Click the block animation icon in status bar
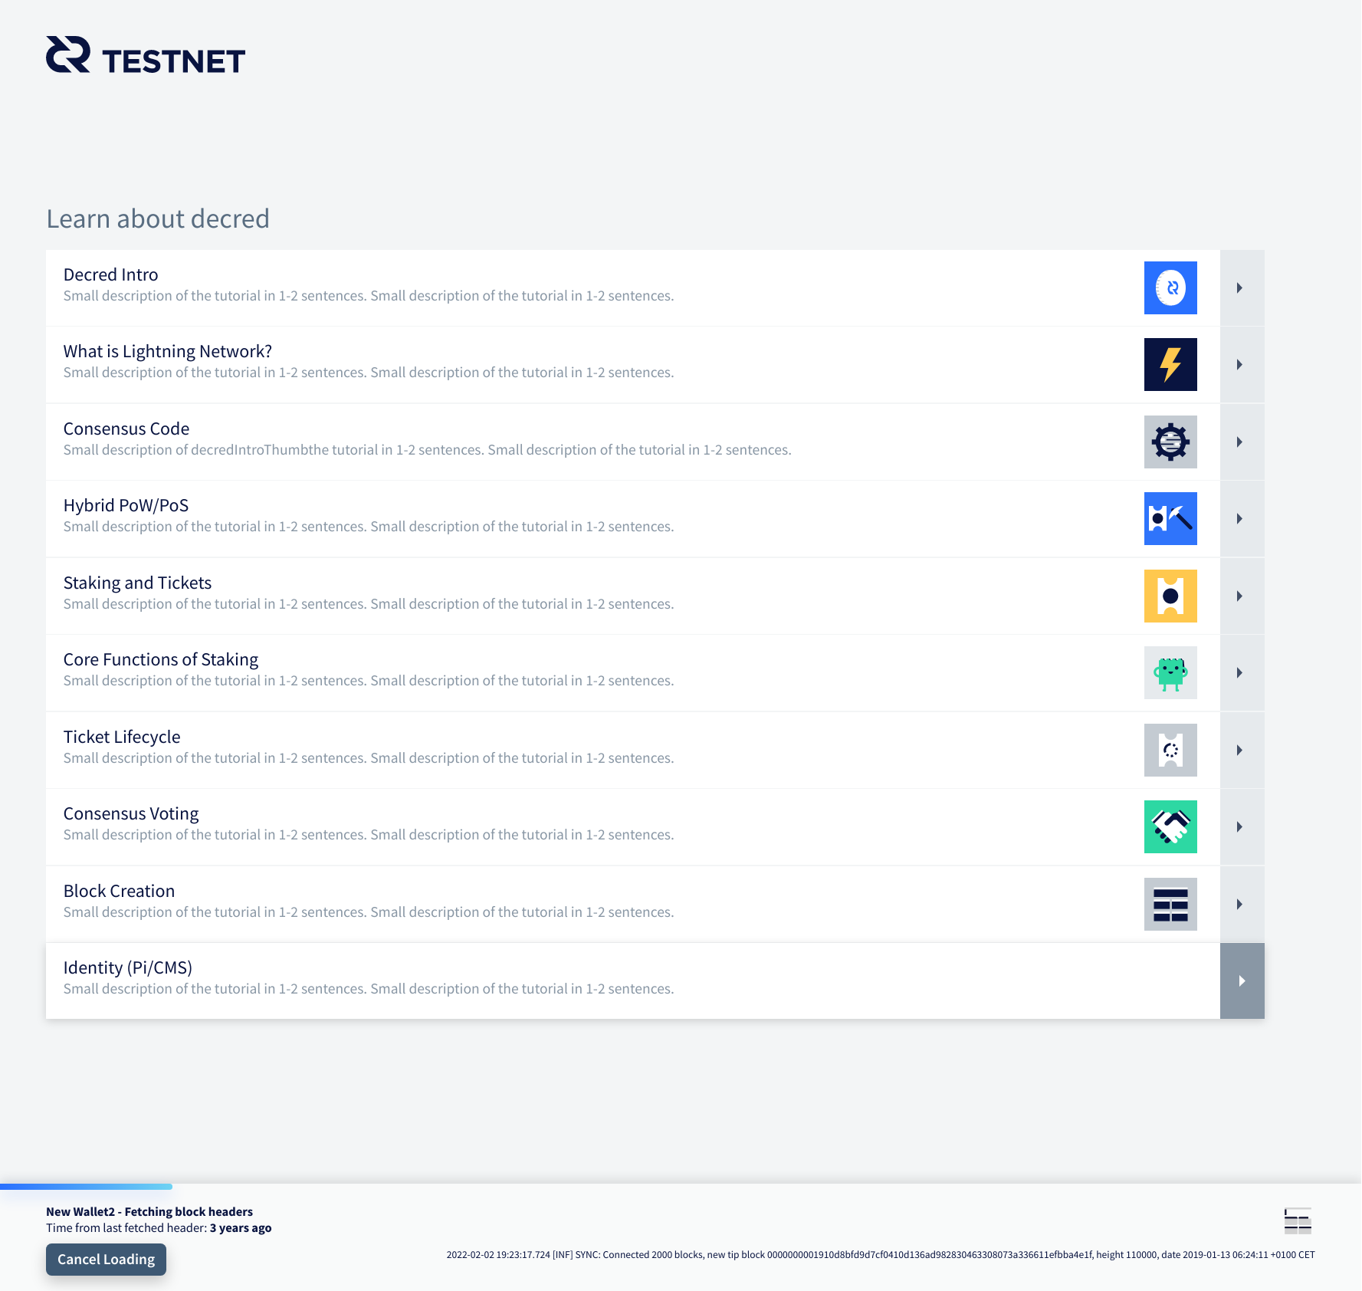 point(1298,1220)
